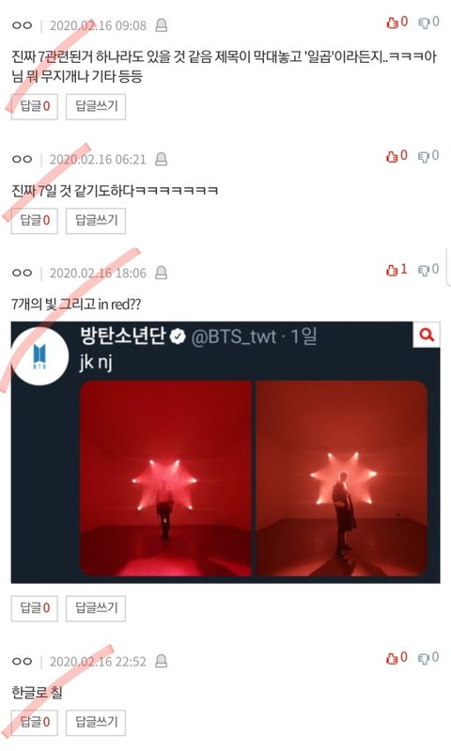Open the red magnifier on the tweet image
Screen dimensions: 451x751
click(x=427, y=335)
